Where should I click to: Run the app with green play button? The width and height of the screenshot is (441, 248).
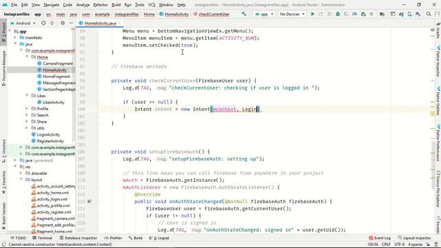pos(312,14)
